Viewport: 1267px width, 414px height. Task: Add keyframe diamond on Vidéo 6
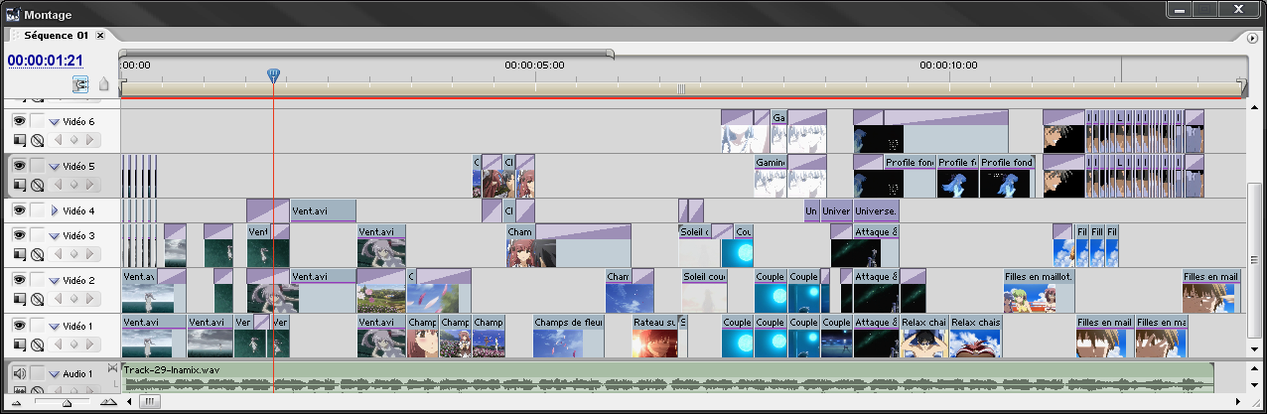click(73, 139)
